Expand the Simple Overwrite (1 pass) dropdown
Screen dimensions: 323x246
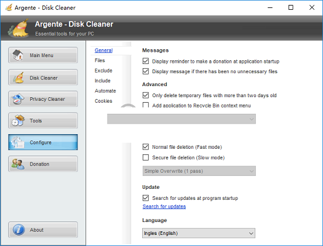[199, 171]
